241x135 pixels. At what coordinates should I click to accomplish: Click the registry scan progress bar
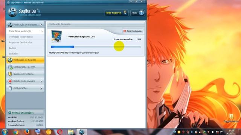tap(96, 47)
